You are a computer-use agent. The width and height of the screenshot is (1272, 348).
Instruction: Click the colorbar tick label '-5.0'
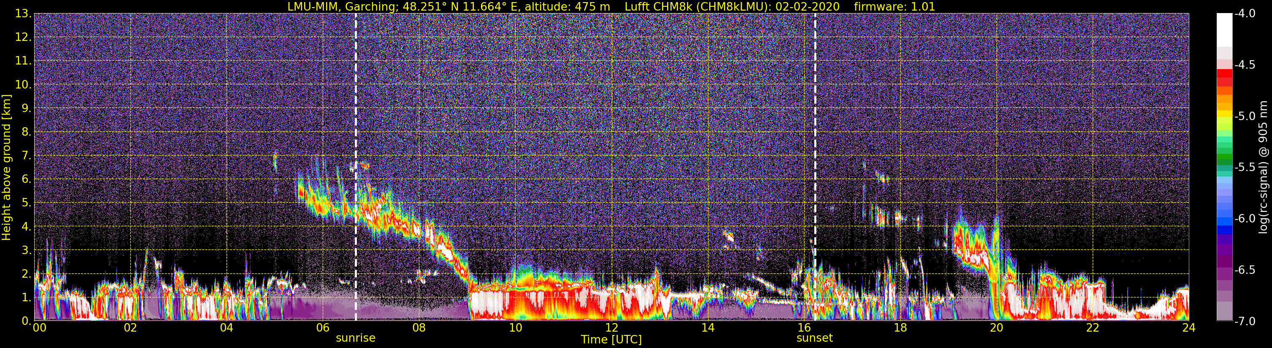coord(1244,116)
